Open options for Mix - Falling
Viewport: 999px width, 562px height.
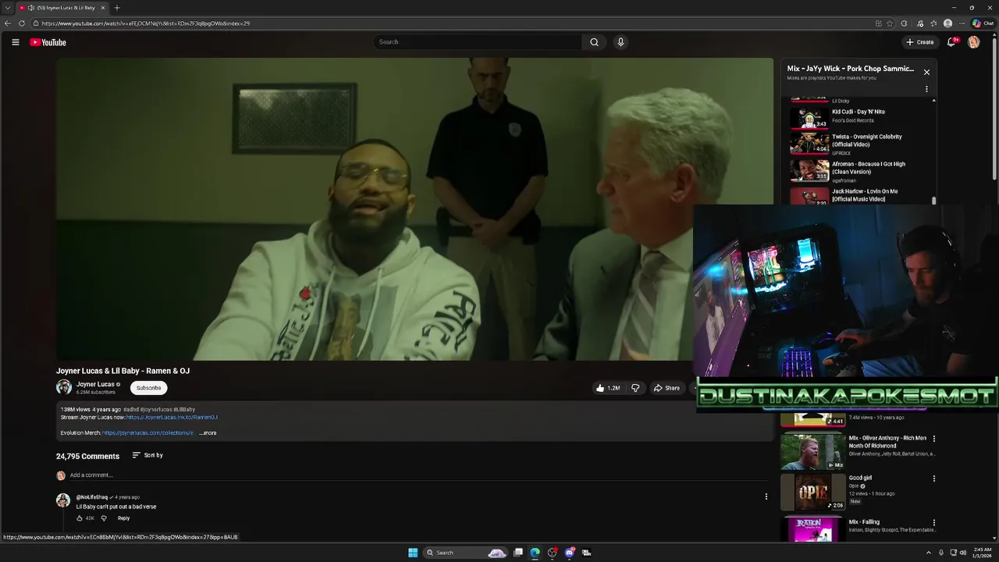click(x=933, y=523)
